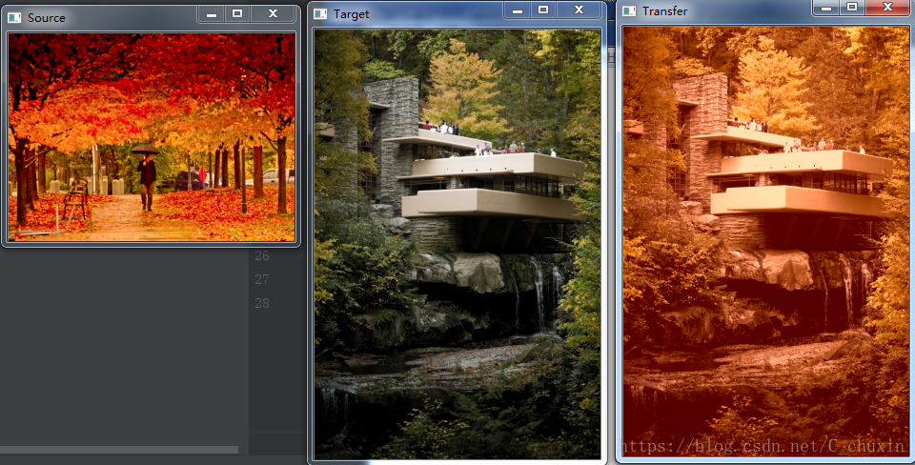
Task: Click line number 26 in editor gutter
Action: pos(262,255)
